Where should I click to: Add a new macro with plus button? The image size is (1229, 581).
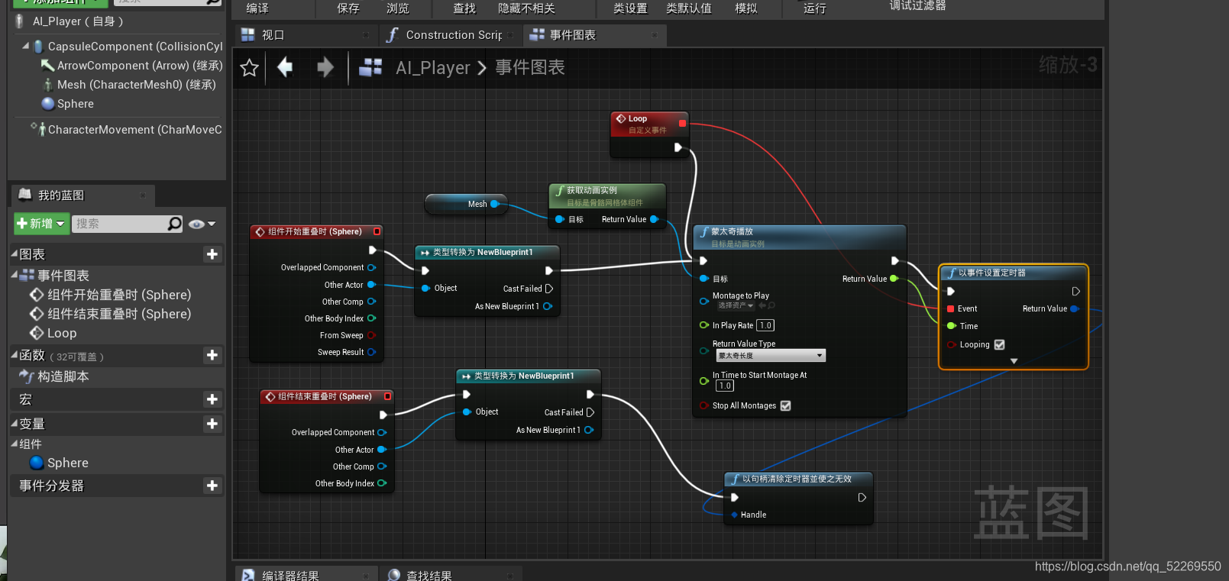(212, 399)
